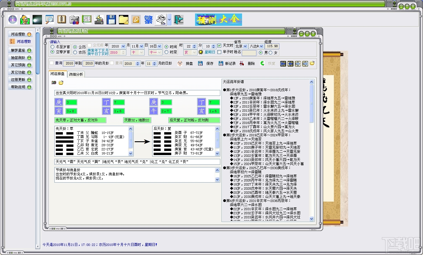423x255 pixels.
Task: Select 冬至岁首 radio button
Action: point(53,47)
